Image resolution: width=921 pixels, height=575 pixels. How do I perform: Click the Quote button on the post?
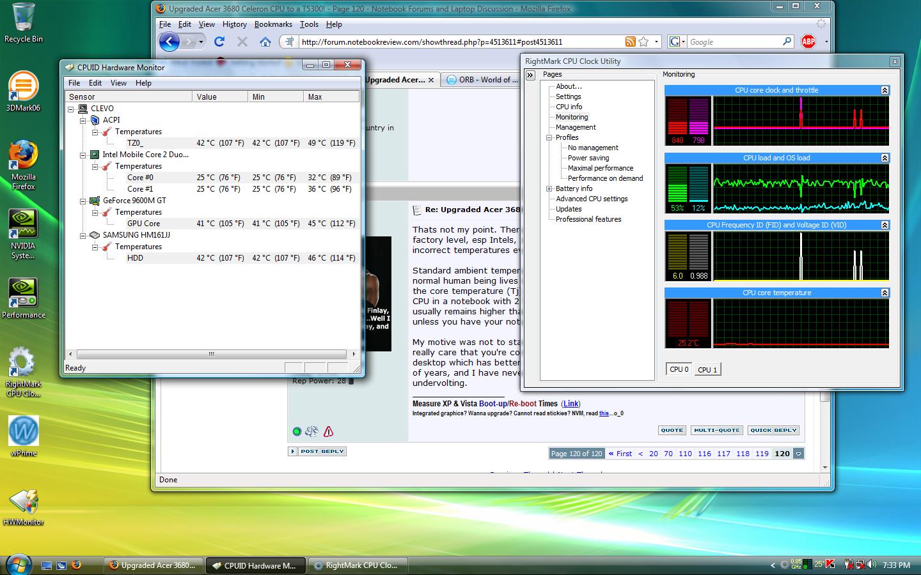coord(672,431)
